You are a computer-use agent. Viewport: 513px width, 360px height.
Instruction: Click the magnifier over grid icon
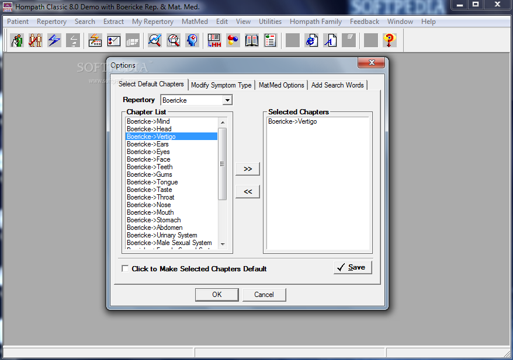[x=174, y=40]
